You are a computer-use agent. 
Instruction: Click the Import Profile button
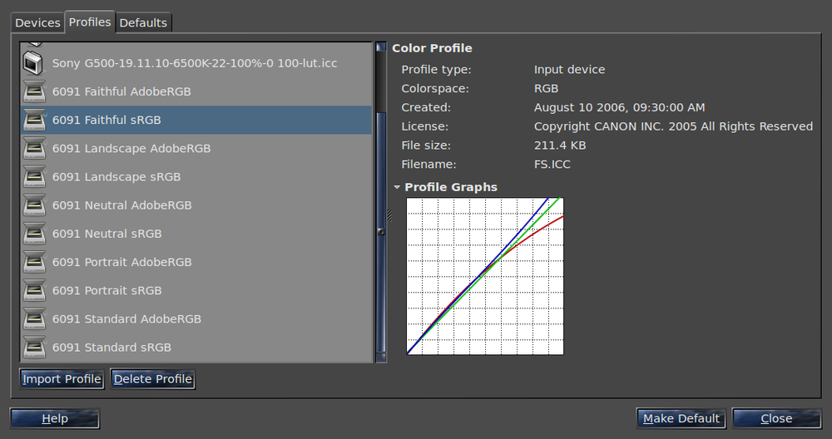(x=62, y=379)
